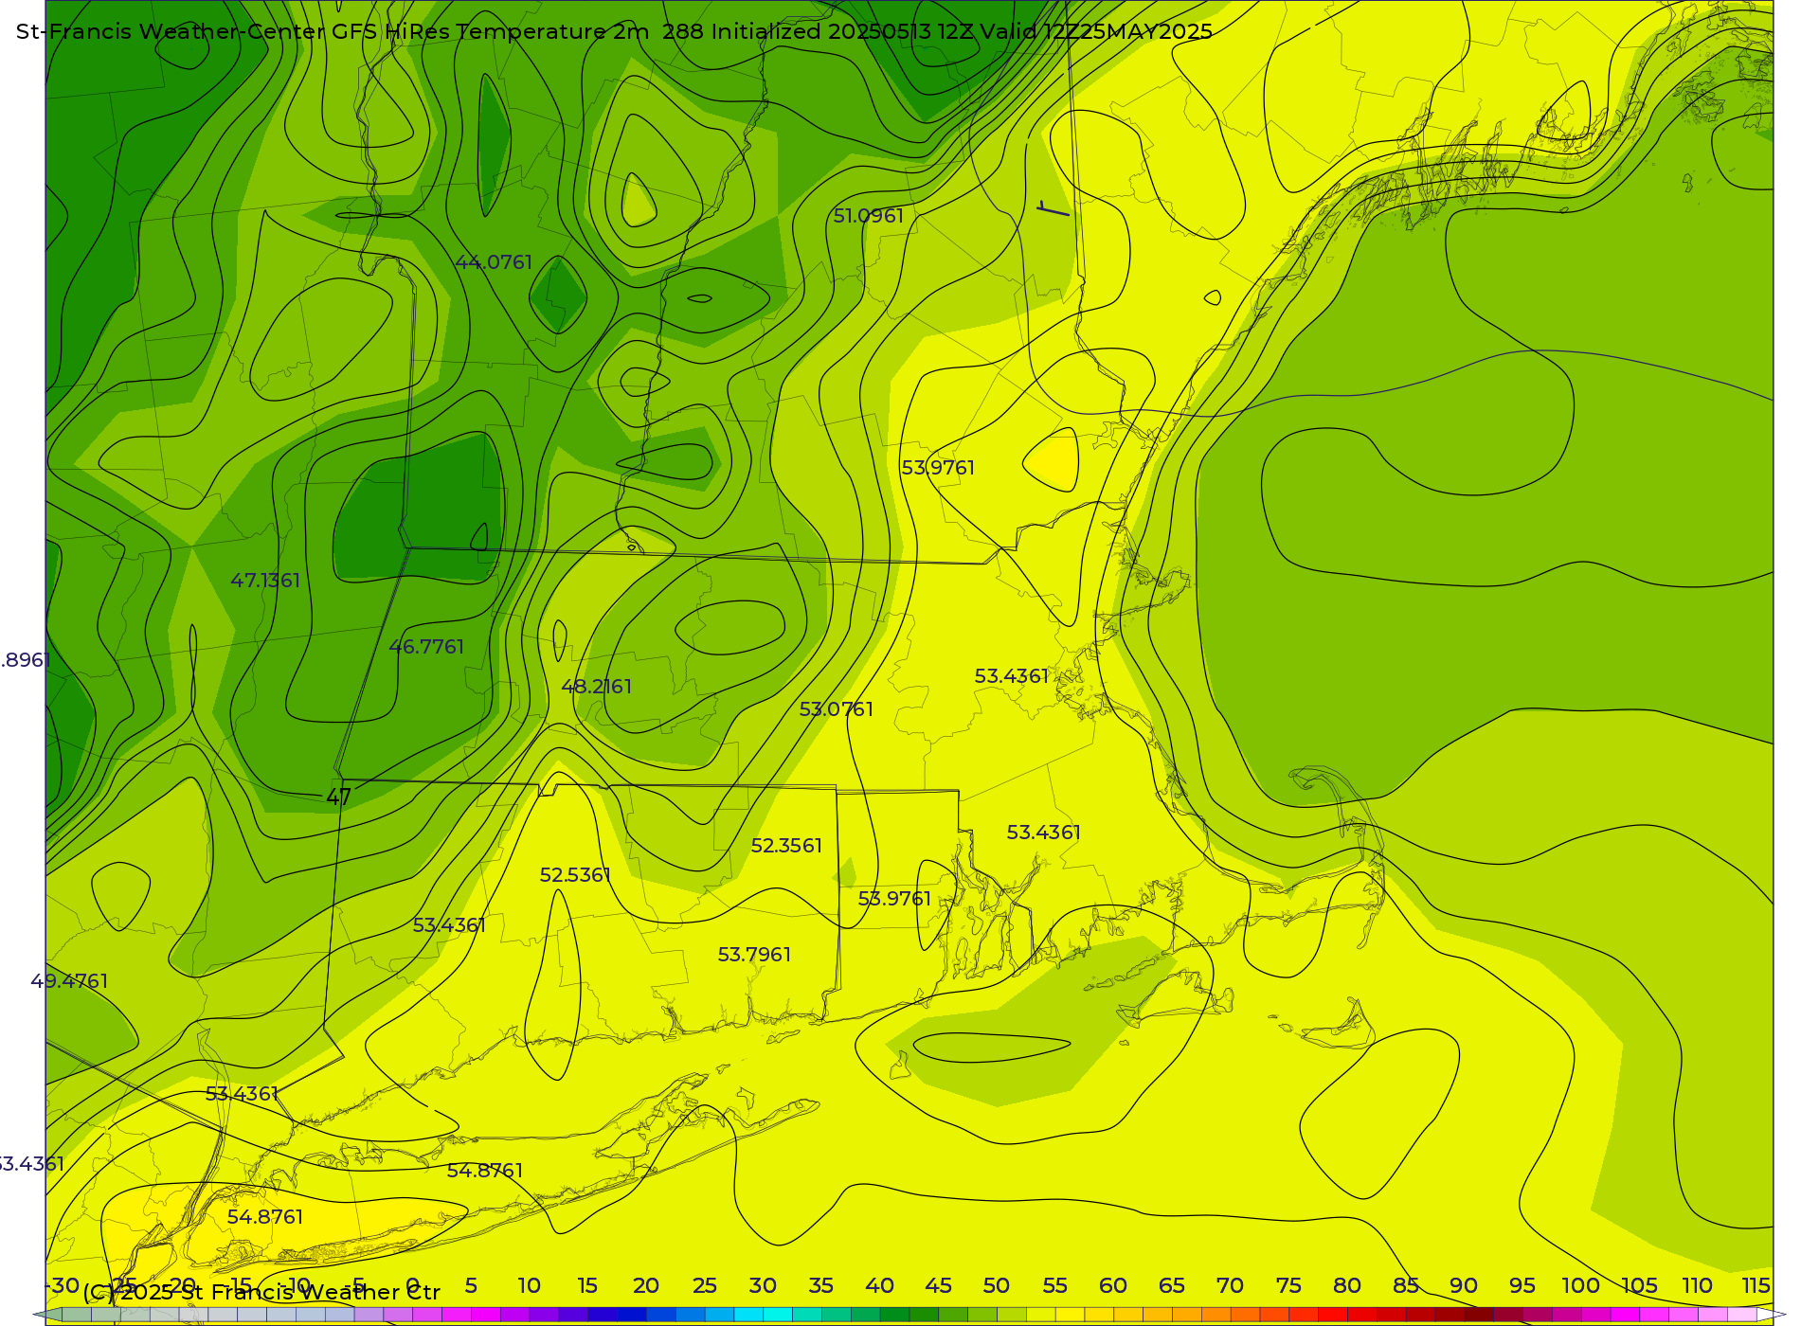Pick the cyan swatch under label 30

[x=748, y=1315]
